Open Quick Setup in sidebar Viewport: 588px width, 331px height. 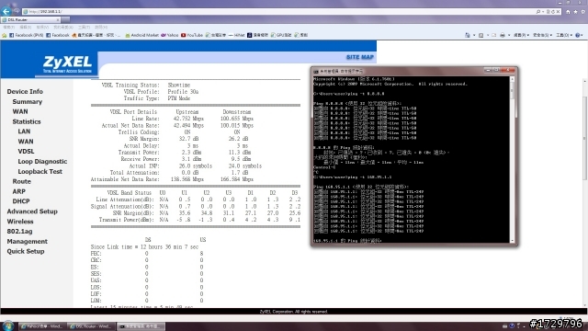[x=26, y=251]
